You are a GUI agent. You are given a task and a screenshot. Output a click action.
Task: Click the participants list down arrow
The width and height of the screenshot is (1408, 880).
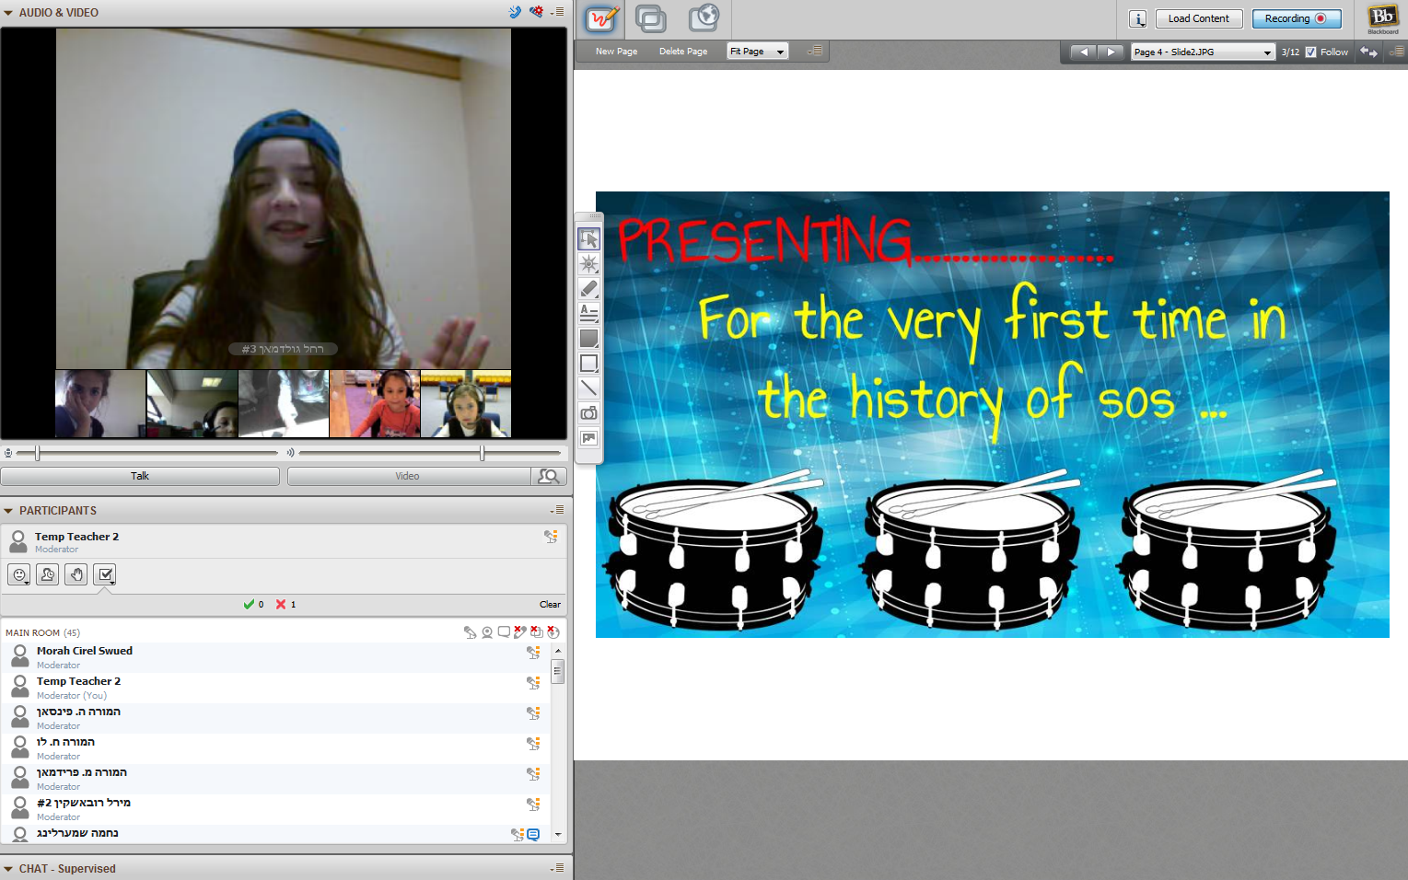point(558,834)
